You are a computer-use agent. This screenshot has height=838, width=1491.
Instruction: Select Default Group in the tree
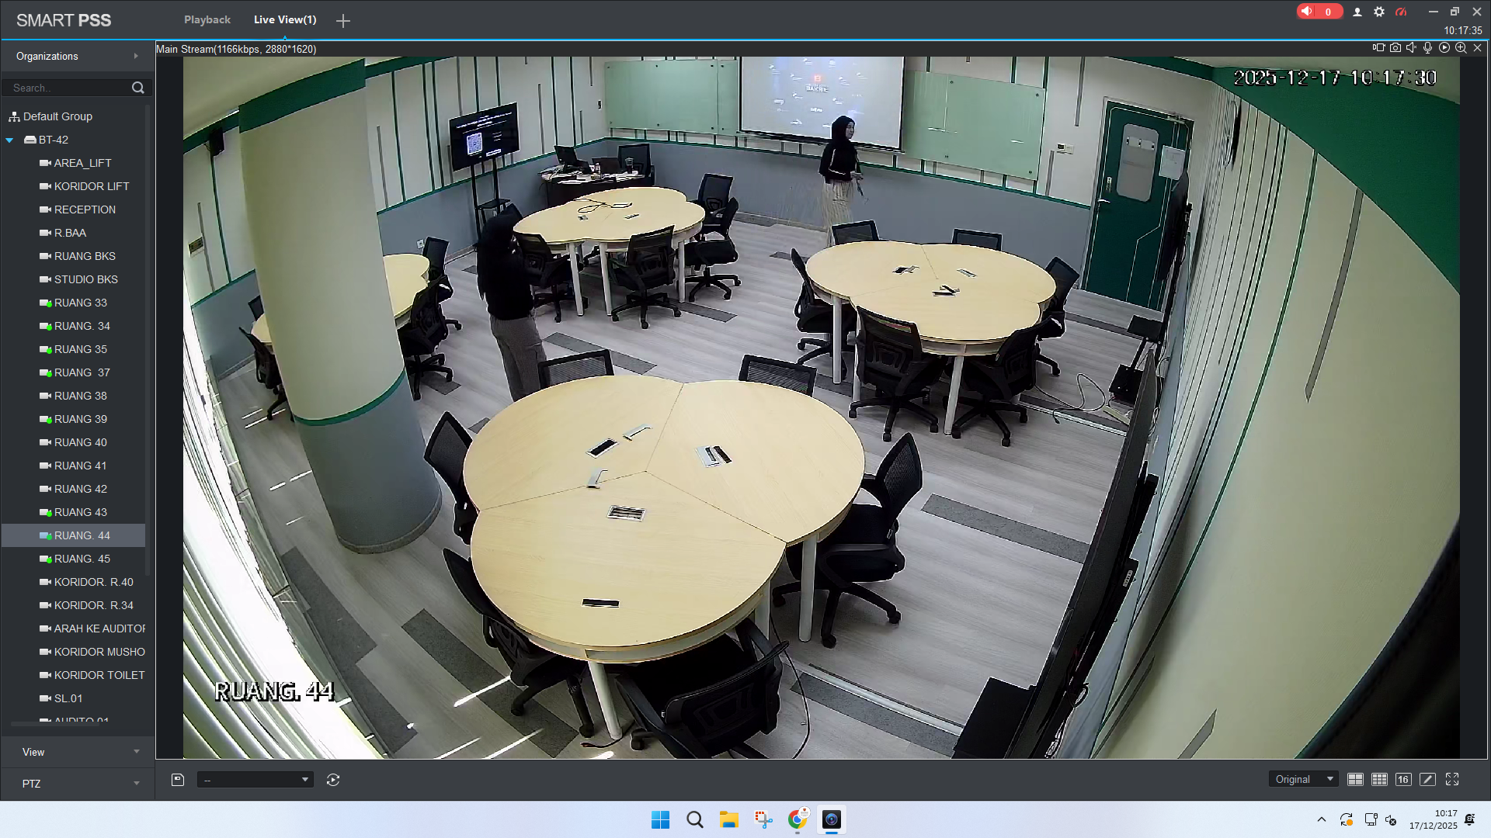tap(57, 116)
